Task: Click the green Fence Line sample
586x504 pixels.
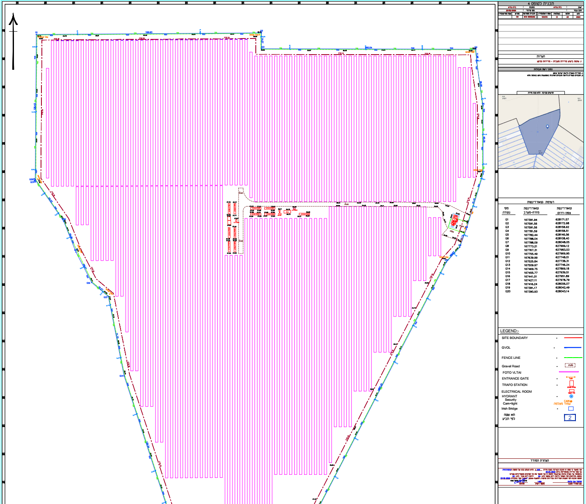Action: click(x=572, y=358)
